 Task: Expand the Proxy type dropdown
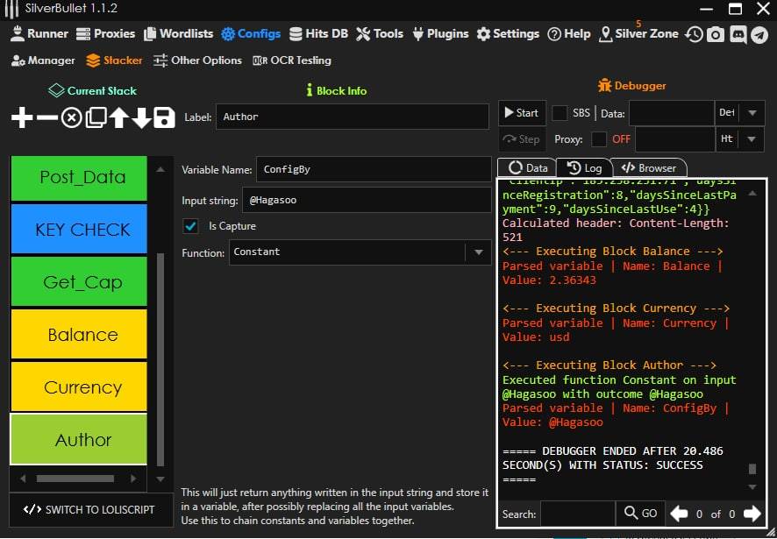pyautogui.click(x=752, y=139)
